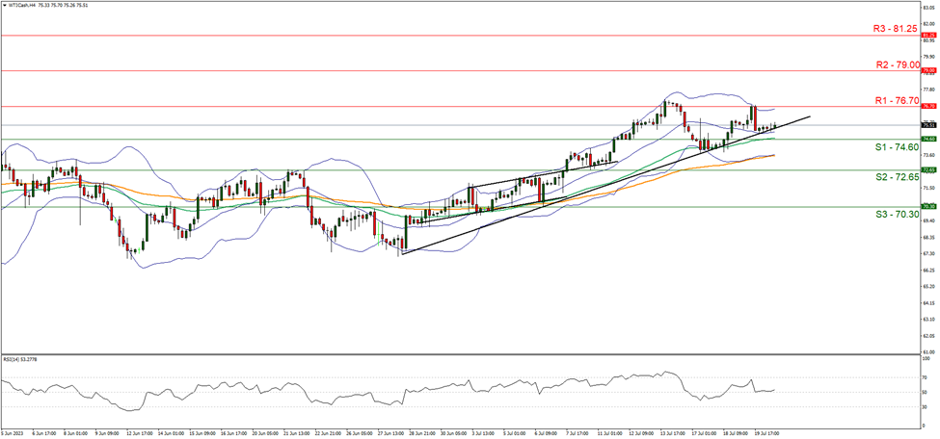
Task: Click the 61.00 bottom price axis value
Action: pos(928,351)
